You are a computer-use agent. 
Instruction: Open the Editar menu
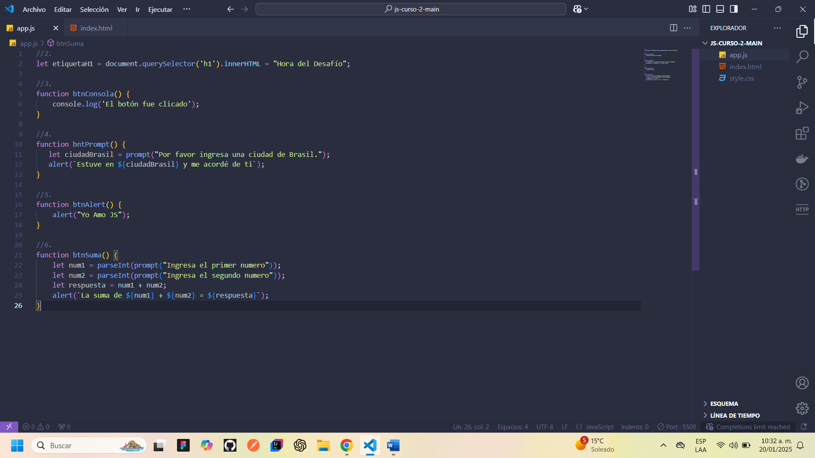[63, 9]
